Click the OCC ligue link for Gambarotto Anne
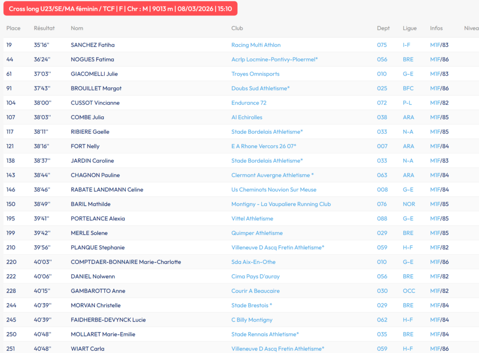This screenshot has width=479, height=353. tap(409, 291)
